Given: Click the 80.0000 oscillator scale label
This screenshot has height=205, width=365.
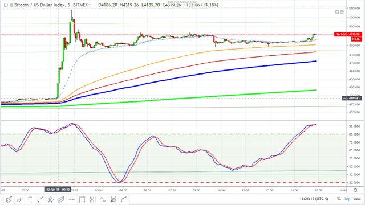Looking at the screenshot, I should coord(354,134).
